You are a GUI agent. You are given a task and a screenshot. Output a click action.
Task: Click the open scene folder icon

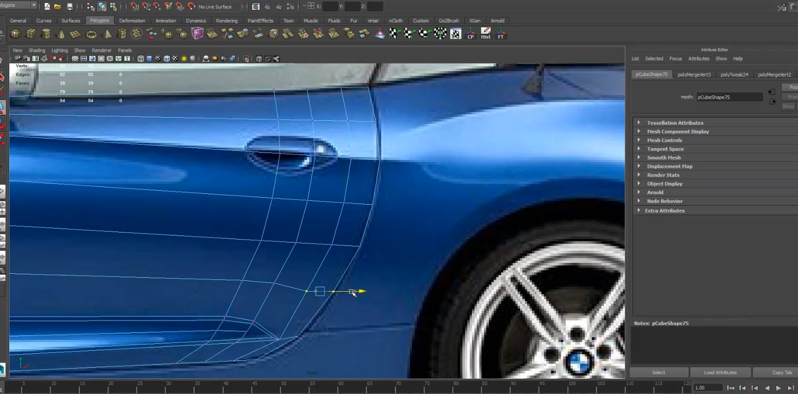pyautogui.click(x=58, y=6)
